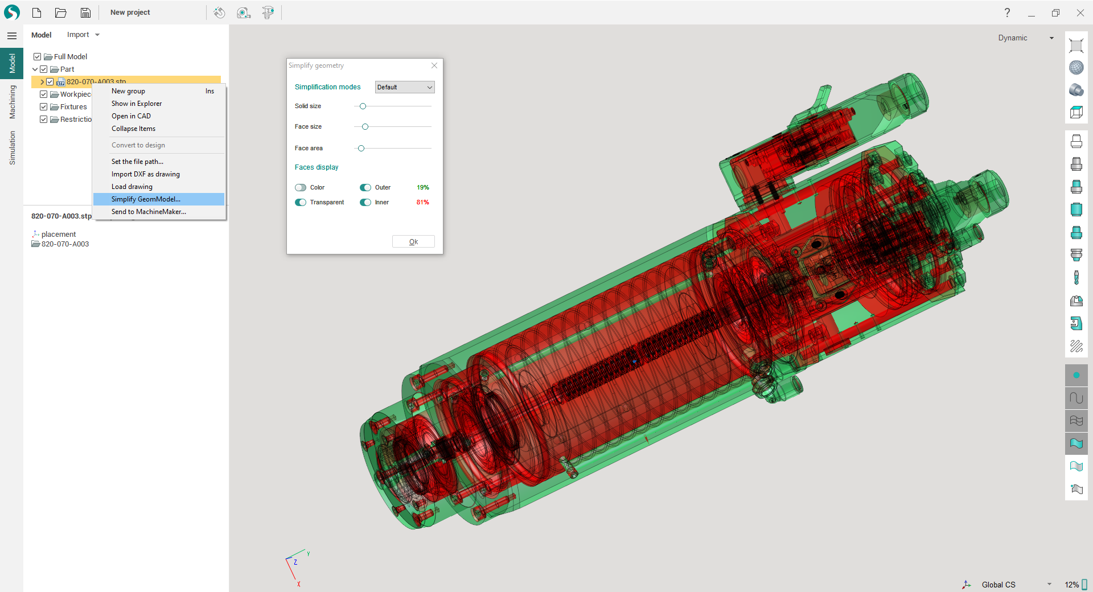1093x592 pixels.
Task: Click the white flag icon second from bottom
Action: (x=1076, y=466)
